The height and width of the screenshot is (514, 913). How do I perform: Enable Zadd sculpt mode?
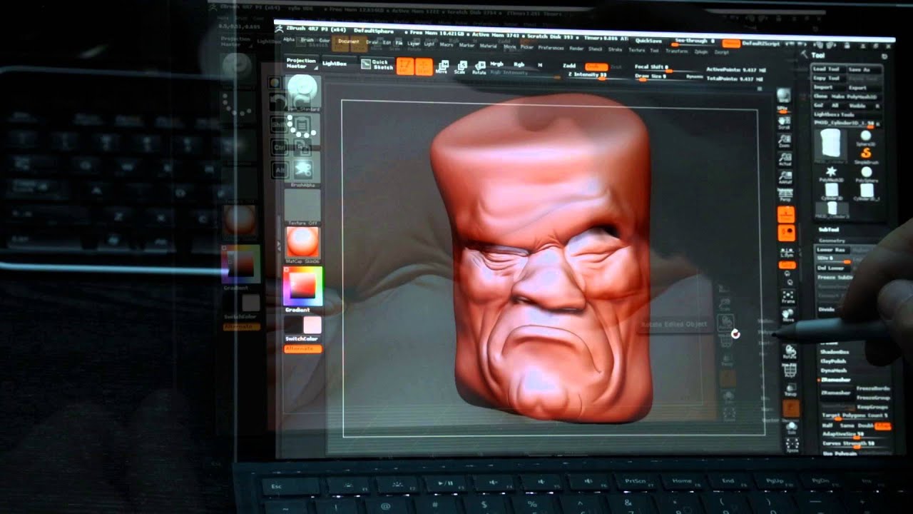(568, 66)
